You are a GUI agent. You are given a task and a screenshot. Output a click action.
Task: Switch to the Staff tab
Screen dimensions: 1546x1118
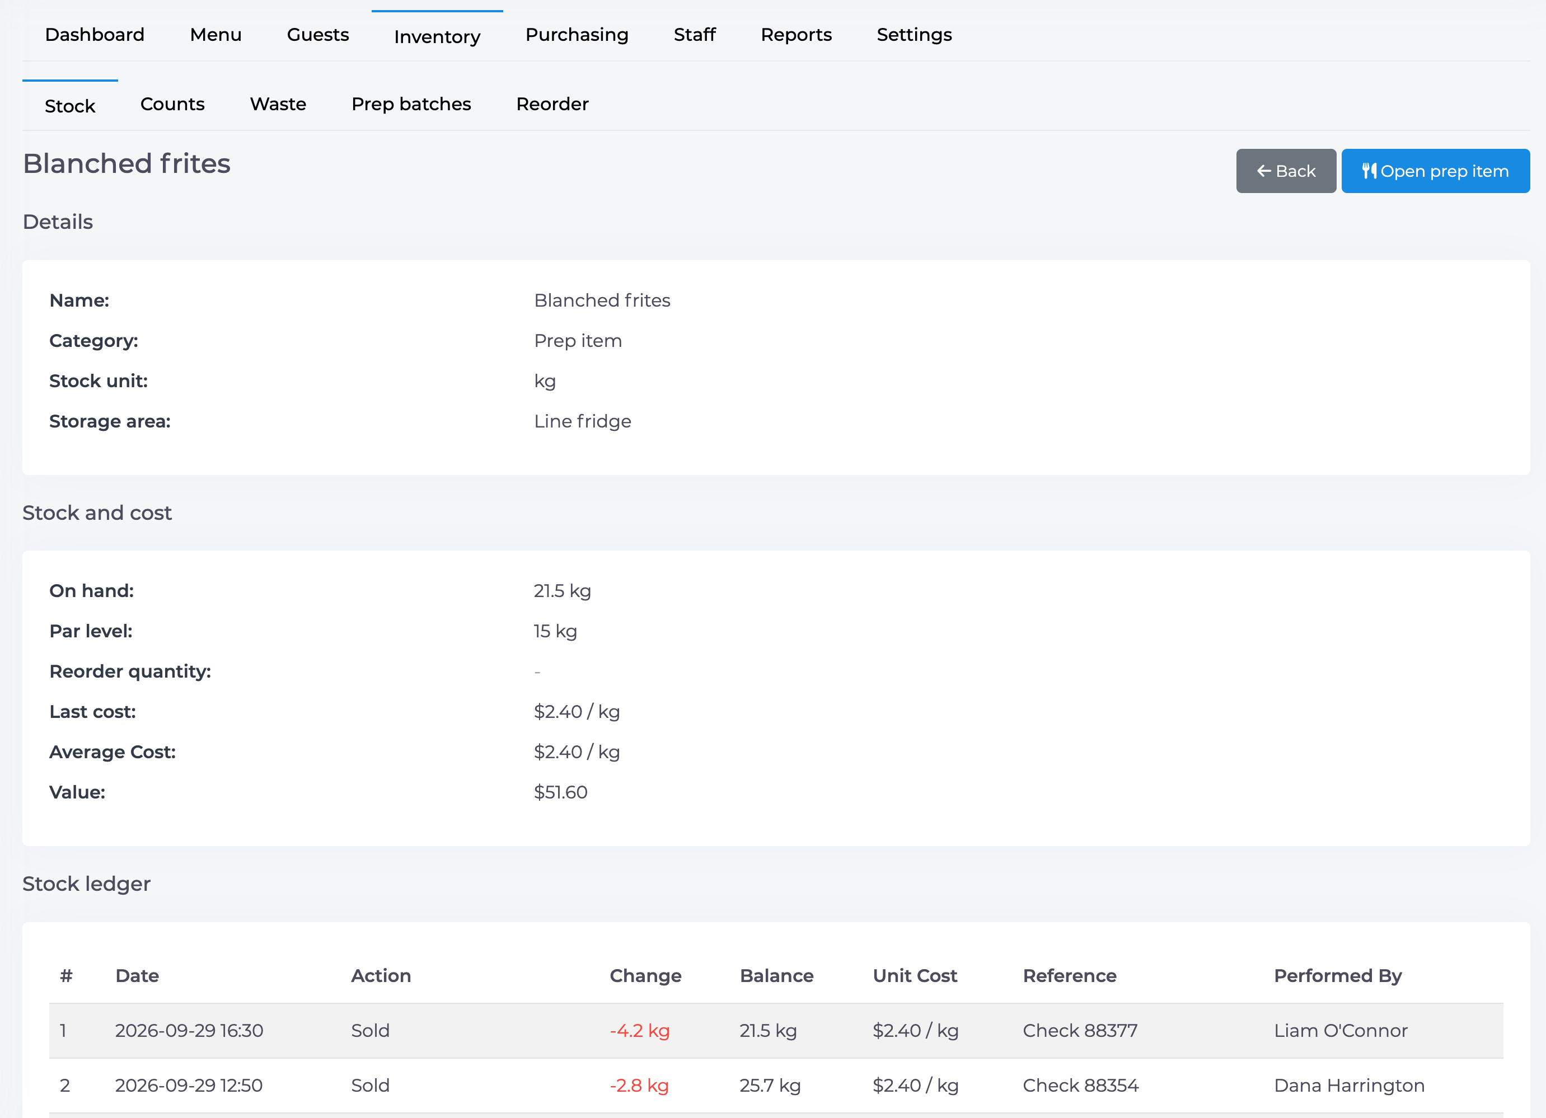pos(695,35)
